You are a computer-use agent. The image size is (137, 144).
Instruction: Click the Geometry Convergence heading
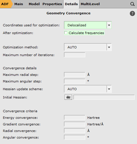click(68, 13)
